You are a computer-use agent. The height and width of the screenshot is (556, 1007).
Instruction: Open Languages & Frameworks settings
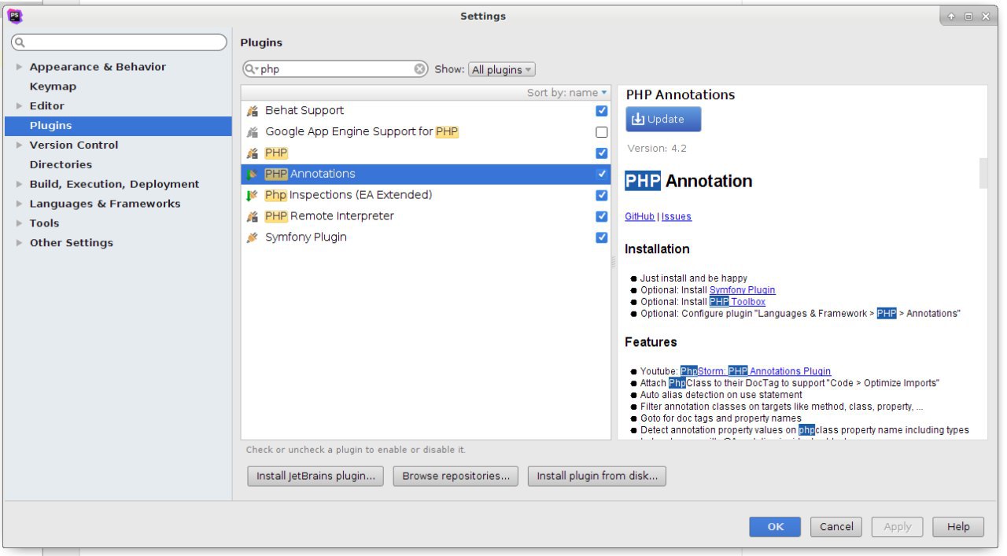(x=105, y=204)
